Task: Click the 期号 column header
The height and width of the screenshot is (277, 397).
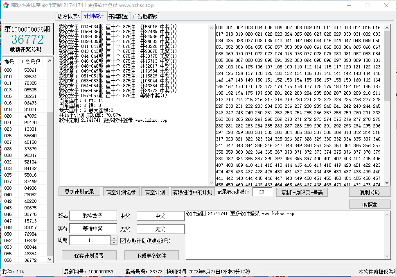Action: 10,62
